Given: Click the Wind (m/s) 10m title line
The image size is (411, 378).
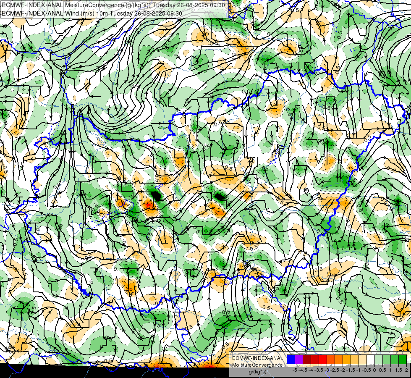Looking at the screenshot, I should tap(92, 13).
